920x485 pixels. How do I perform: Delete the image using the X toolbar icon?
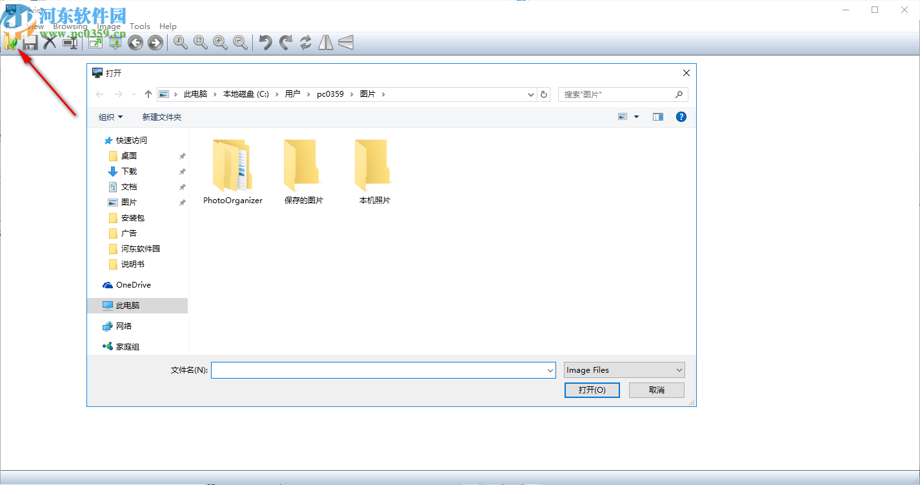(50, 42)
